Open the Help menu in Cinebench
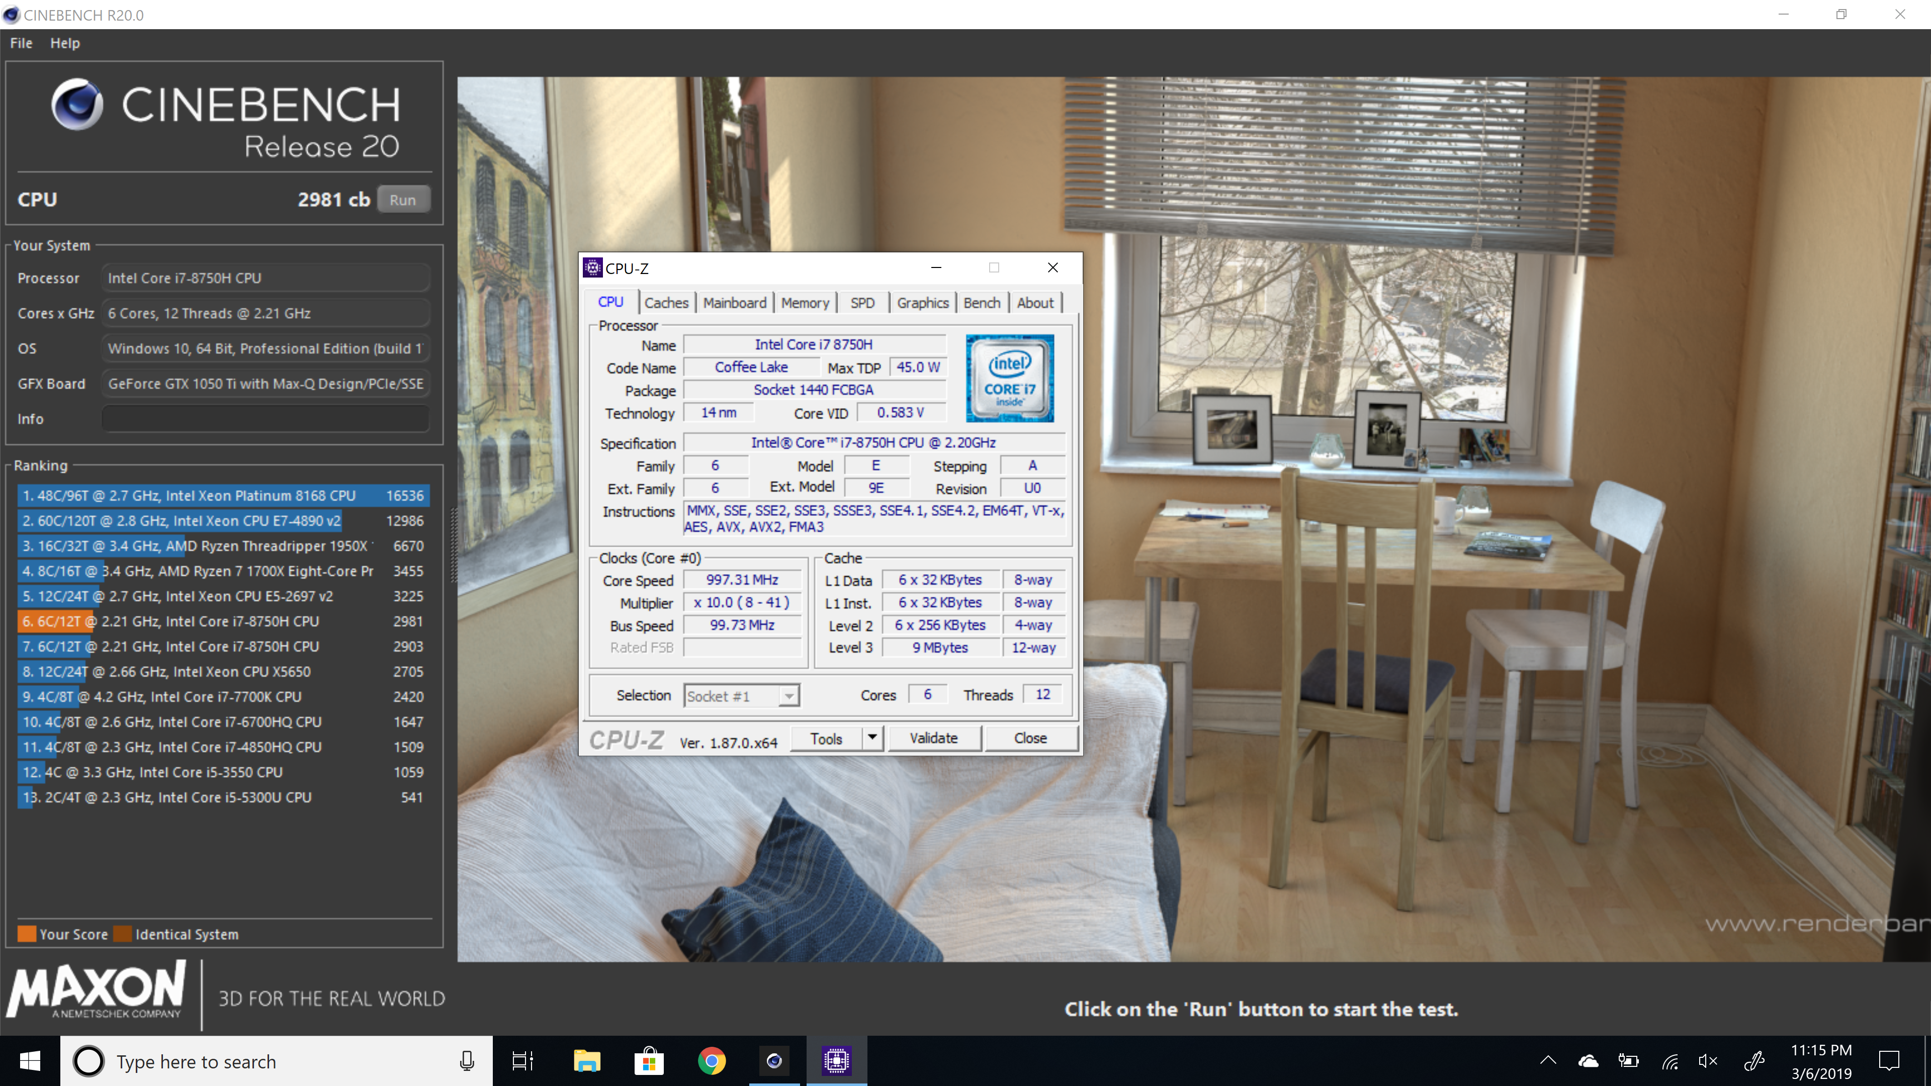The width and height of the screenshot is (1931, 1086). coord(65,43)
